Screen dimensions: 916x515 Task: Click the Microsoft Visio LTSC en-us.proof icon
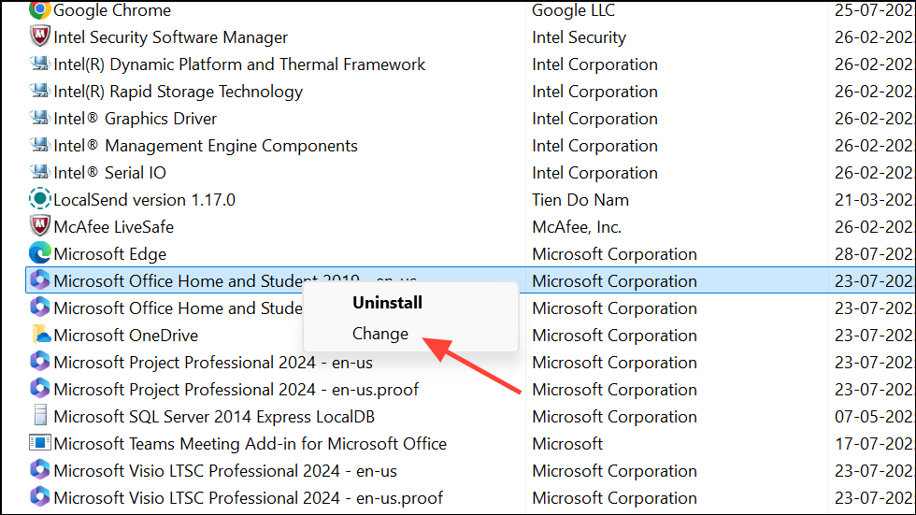pyautogui.click(x=39, y=498)
